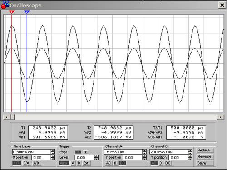This screenshot has width=227, height=170.
Task: Set Channel A coupling to DC
Action: click(x=122, y=163)
